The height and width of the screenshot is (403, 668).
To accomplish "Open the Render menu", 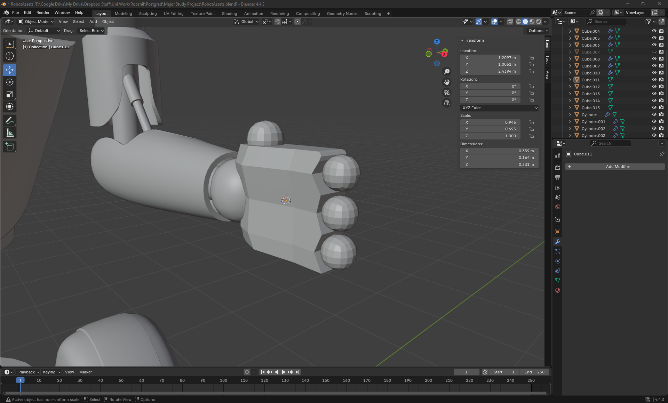I will click(x=43, y=13).
